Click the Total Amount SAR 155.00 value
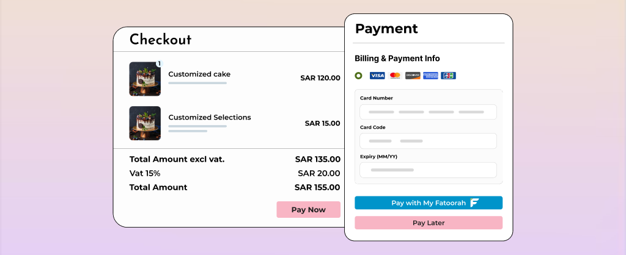The height and width of the screenshot is (255, 626). [317, 187]
